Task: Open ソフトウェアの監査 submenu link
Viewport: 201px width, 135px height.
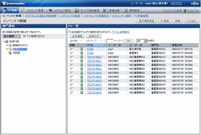Action: tap(70, 16)
